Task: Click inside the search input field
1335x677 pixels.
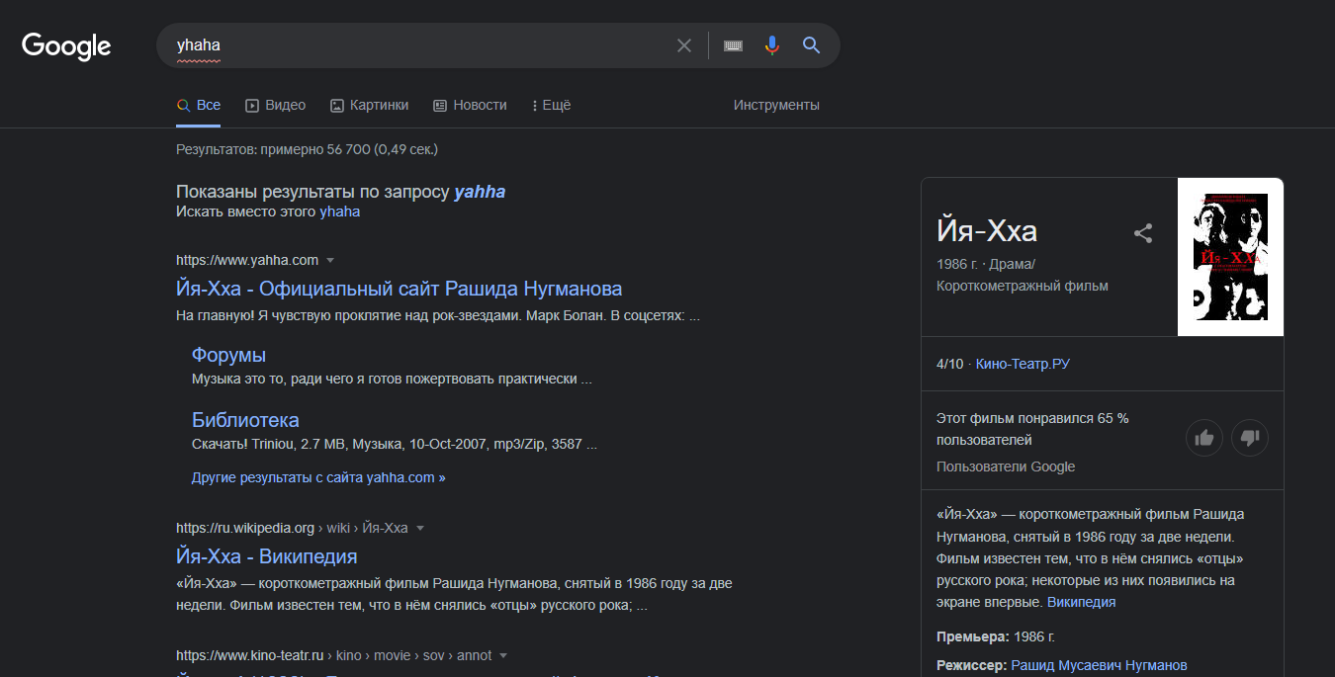Action: pyautogui.click(x=415, y=45)
